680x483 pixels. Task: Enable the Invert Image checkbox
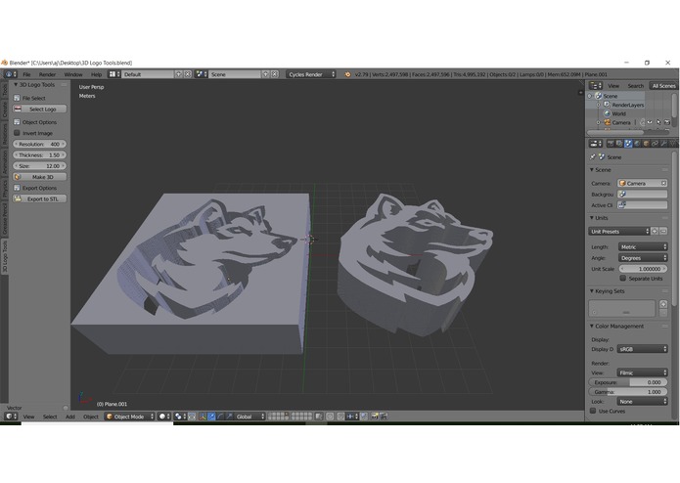click(x=17, y=133)
